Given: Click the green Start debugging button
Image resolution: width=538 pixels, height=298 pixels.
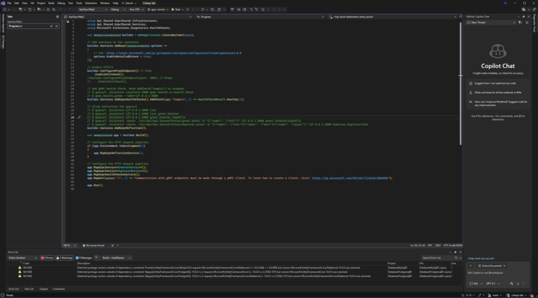Looking at the screenshot, I should pos(176,9).
